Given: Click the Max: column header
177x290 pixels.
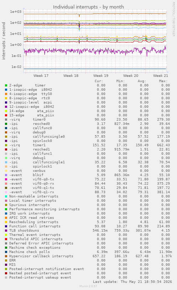Looking at the screenshot, I should [163, 81].
